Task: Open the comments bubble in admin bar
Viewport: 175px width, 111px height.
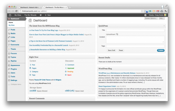Action: [40, 15]
